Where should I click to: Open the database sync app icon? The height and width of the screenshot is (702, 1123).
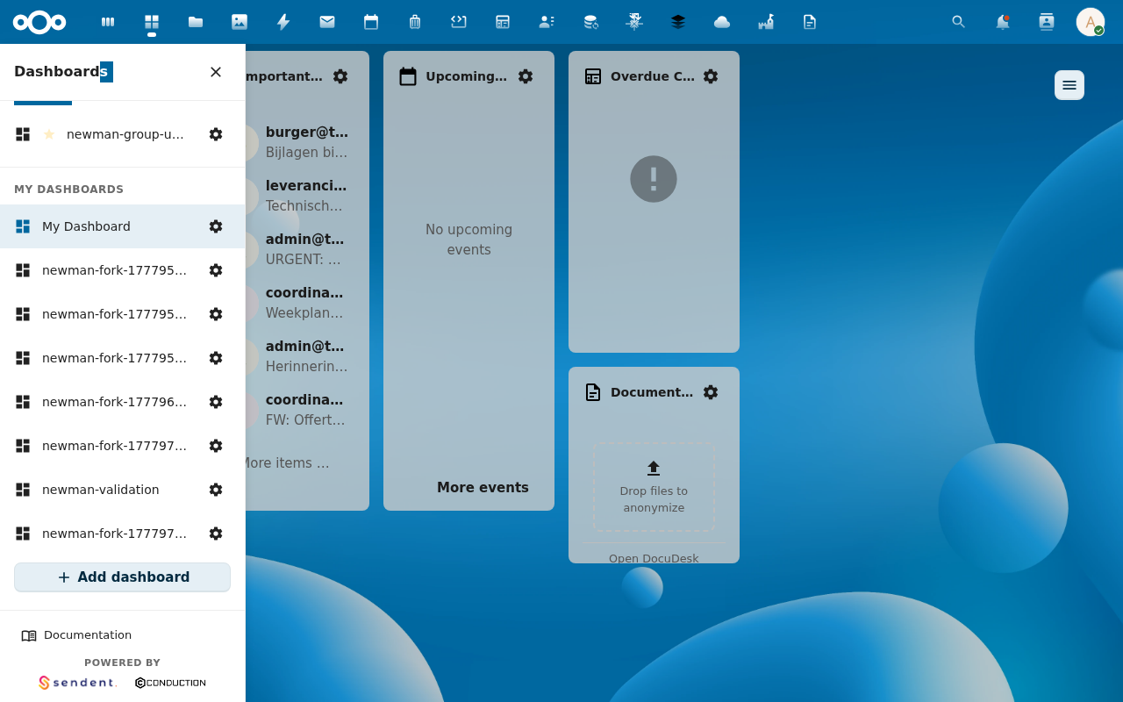click(x=590, y=22)
